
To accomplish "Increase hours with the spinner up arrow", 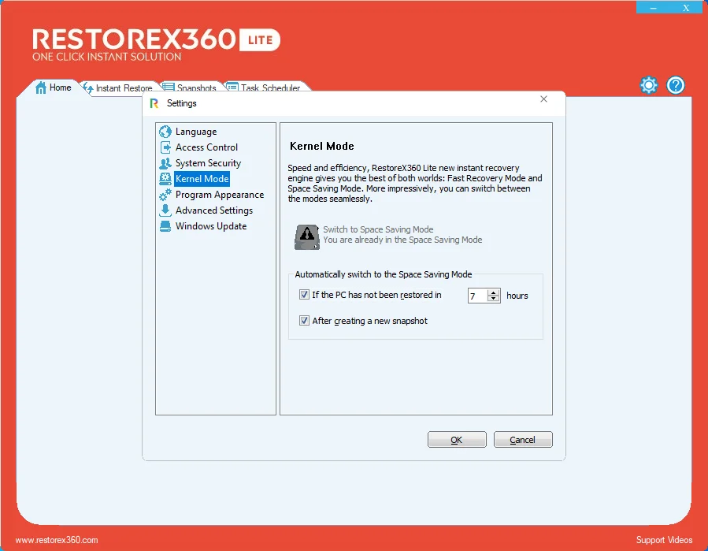I will [494, 292].
